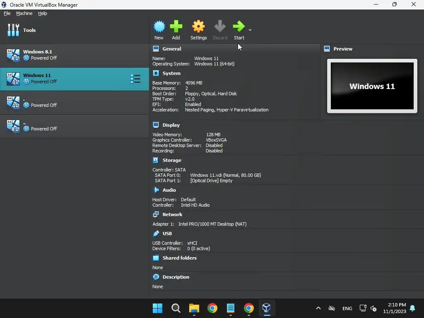Click the Base Memory 4096 MB value
Viewport: 424px width, 318px height.
click(x=194, y=83)
